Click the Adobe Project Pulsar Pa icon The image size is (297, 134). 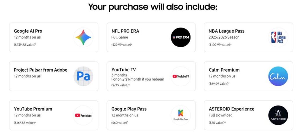83,76
